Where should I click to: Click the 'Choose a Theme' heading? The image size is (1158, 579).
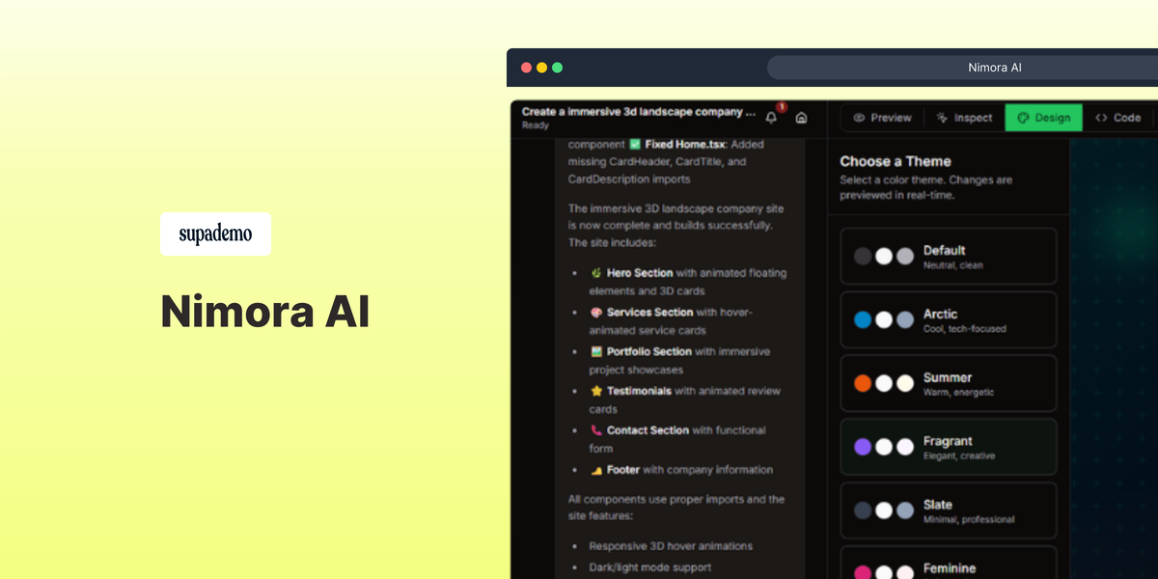click(x=896, y=161)
